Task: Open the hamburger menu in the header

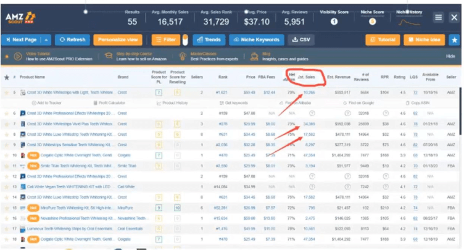Action: 437,18
